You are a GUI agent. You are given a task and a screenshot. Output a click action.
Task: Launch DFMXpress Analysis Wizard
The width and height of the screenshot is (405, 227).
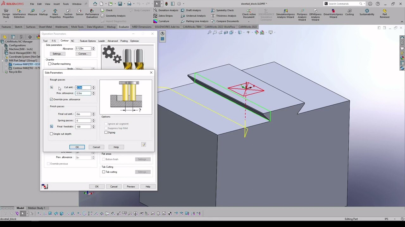click(x=315, y=15)
